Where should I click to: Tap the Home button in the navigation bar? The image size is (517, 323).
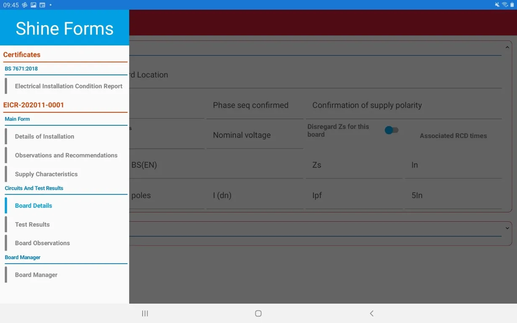click(x=258, y=313)
